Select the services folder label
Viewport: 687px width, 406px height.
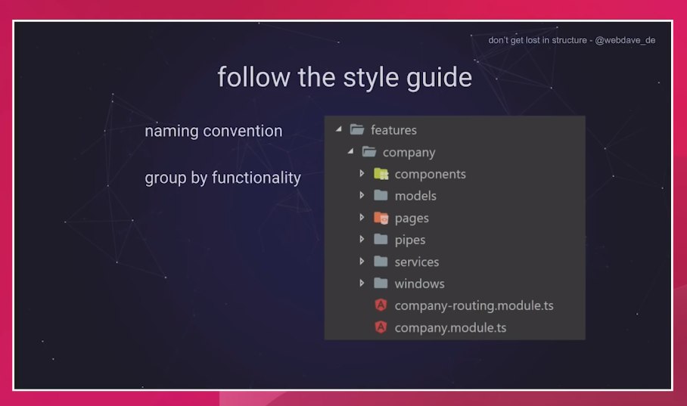pyautogui.click(x=417, y=262)
